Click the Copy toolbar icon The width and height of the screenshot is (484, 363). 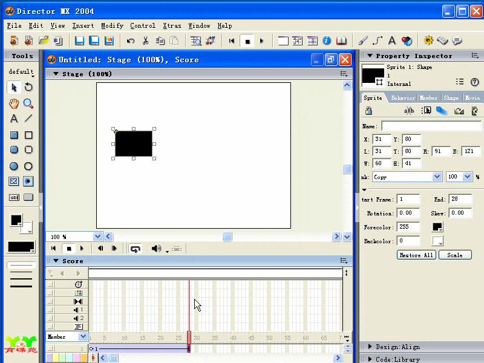(160, 41)
